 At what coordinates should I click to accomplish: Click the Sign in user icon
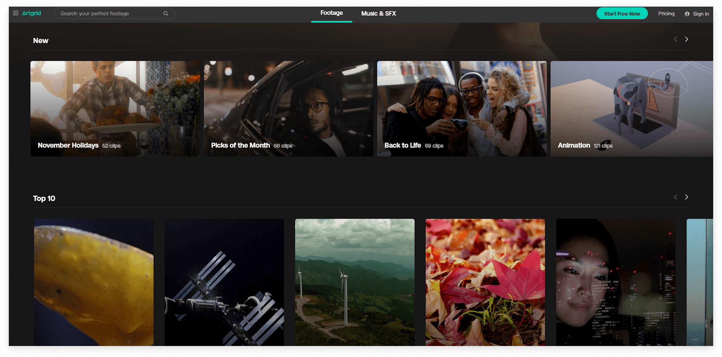point(687,14)
